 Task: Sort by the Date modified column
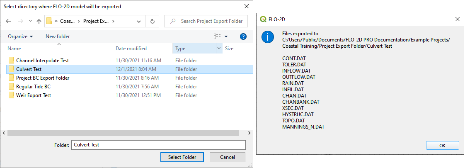[131, 49]
